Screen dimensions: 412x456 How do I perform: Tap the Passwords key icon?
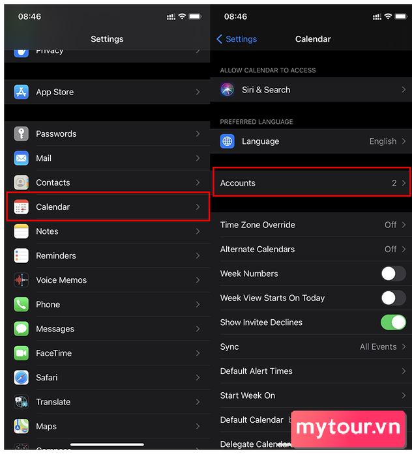tap(22, 134)
